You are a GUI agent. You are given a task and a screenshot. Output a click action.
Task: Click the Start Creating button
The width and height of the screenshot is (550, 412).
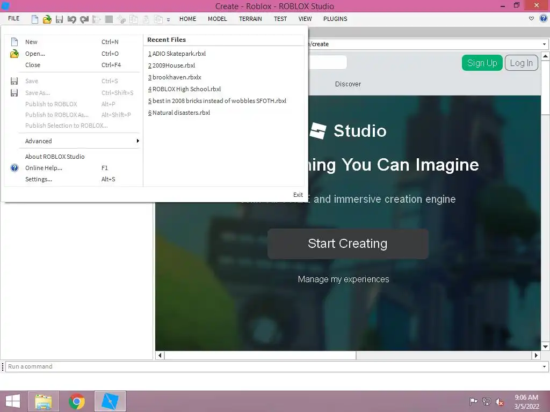(348, 244)
